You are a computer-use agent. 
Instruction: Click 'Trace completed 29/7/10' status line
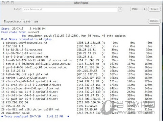pos(35,116)
